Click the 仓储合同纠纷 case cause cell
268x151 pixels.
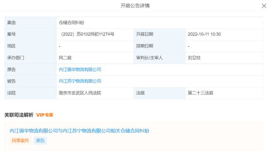159,22
